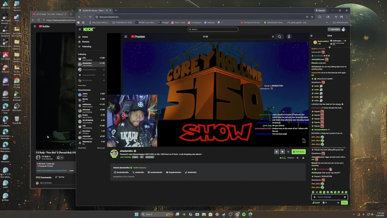The image size is (387, 218).
Task: Open the Windows Start button
Action: [136, 214]
